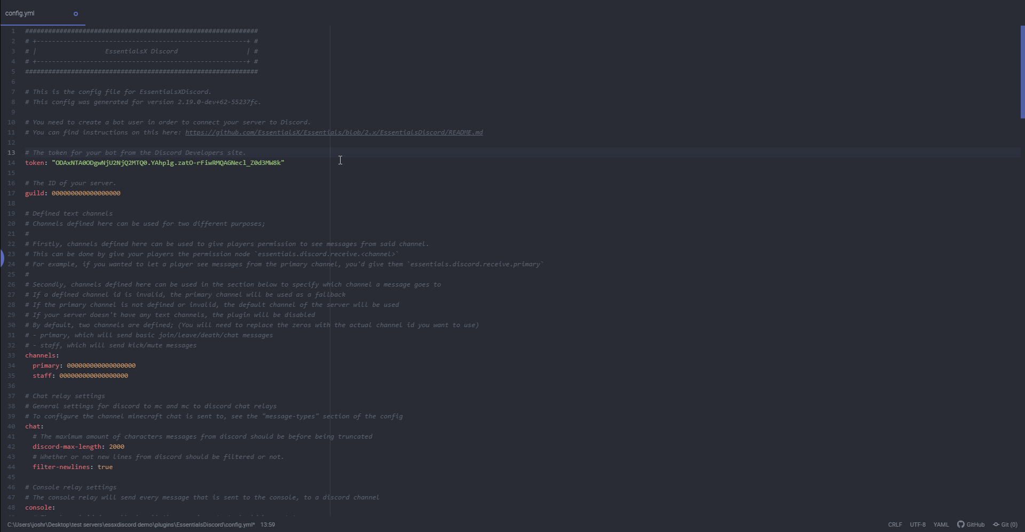
Task: Click the comment '# - staff, which will send kick/mute messages'
Action: pyautogui.click(x=111, y=345)
